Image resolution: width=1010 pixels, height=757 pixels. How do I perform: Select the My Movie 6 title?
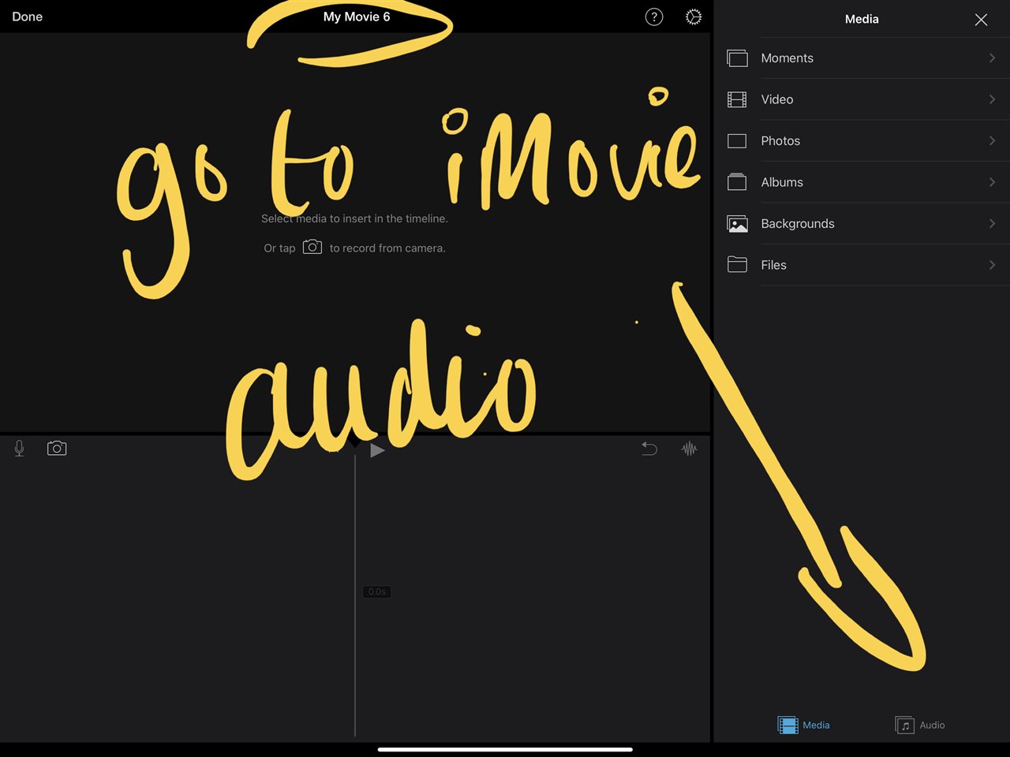357,17
